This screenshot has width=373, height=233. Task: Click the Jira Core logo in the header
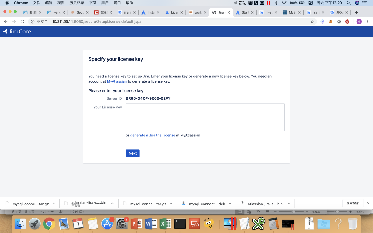tap(17, 31)
